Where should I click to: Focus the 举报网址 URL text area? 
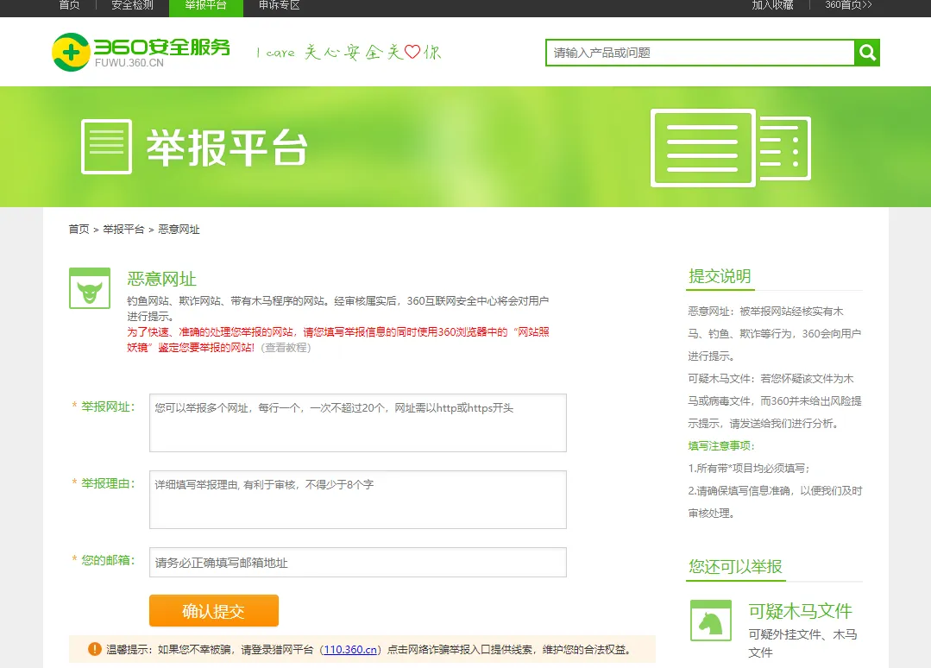(x=358, y=423)
